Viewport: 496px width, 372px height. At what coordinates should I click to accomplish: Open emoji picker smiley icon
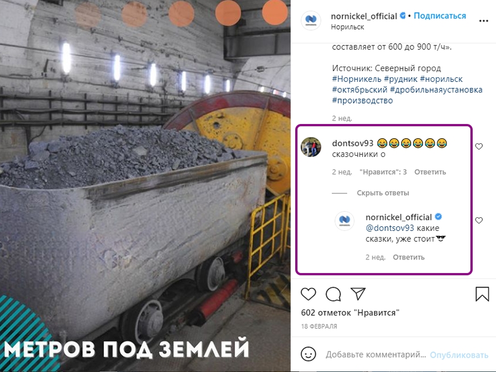[308, 354]
